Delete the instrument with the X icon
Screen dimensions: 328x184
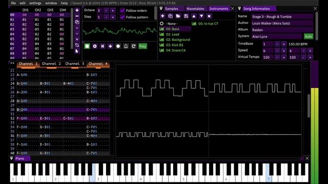(209, 16)
